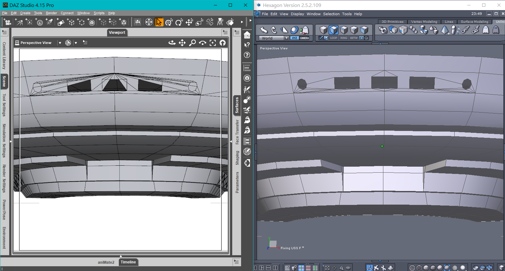Open the Scripts menu in DAZ Studio
The width and height of the screenshot is (505, 271).
point(99,13)
